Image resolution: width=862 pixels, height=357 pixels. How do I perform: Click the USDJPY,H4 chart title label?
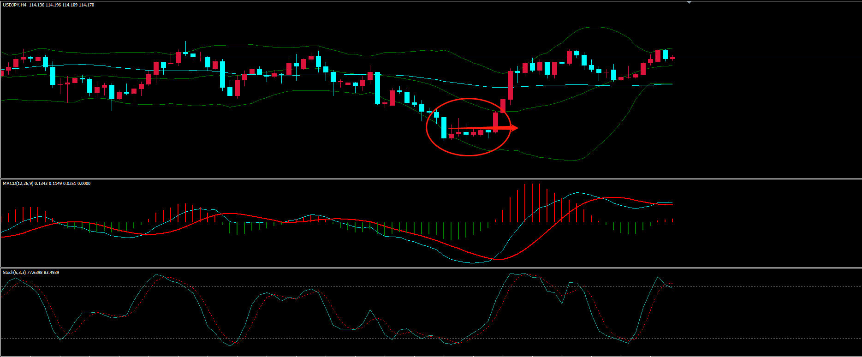[14, 5]
